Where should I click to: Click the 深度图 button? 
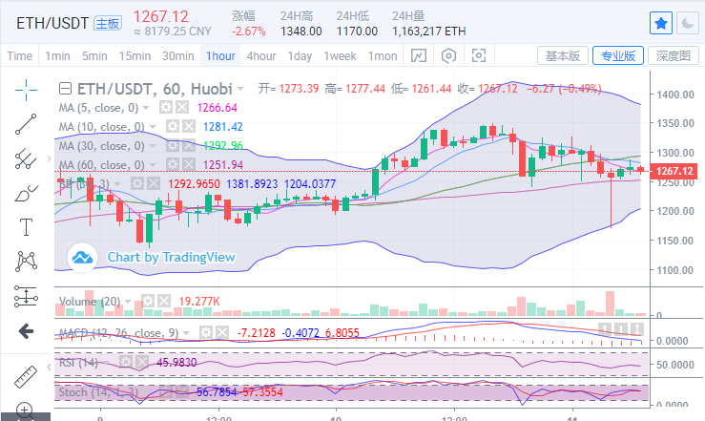tap(673, 55)
